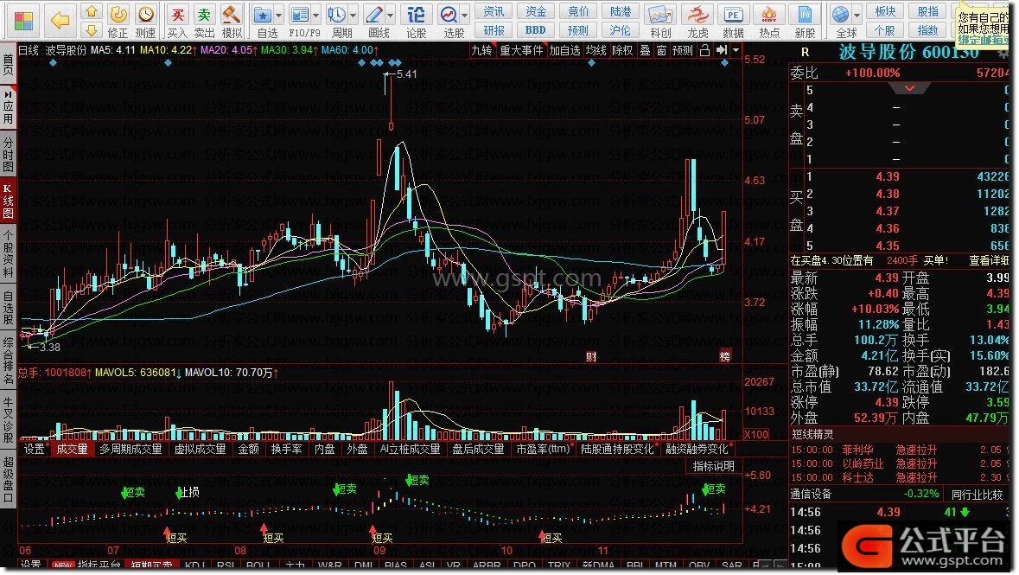1019x575 pixels.
Task: Expand the 自选 dropdown arrow
Action: click(279, 15)
